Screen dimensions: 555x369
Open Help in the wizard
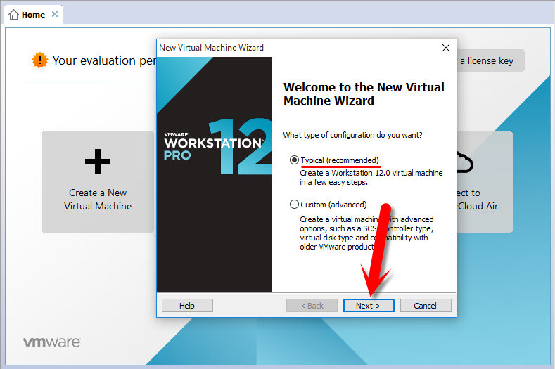(x=187, y=306)
